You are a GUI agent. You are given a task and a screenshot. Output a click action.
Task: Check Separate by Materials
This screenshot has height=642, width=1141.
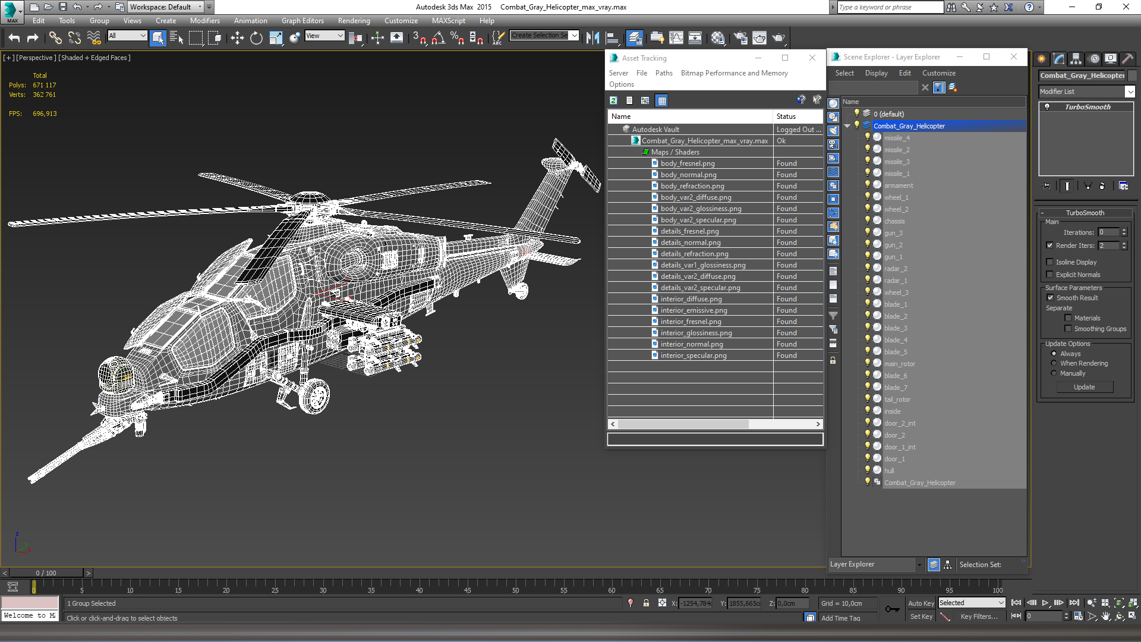(x=1068, y=318)
